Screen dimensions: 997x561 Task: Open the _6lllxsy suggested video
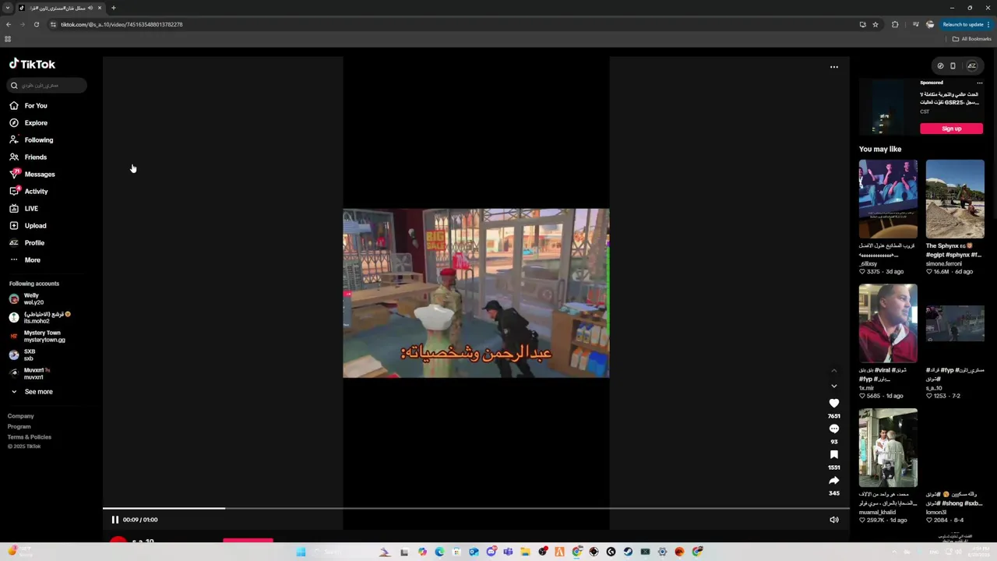click(888, 199)
